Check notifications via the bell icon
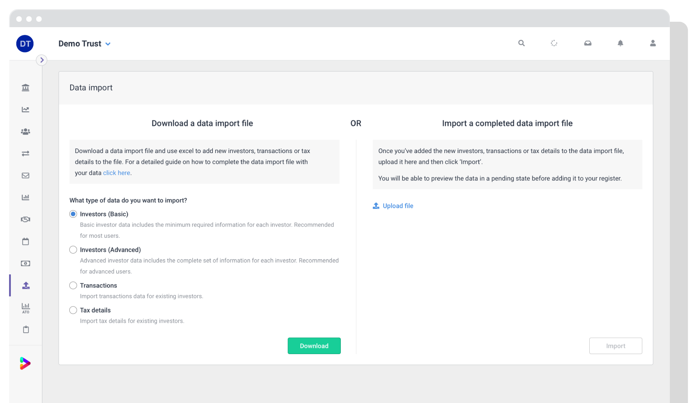 (x=620, y=43)
